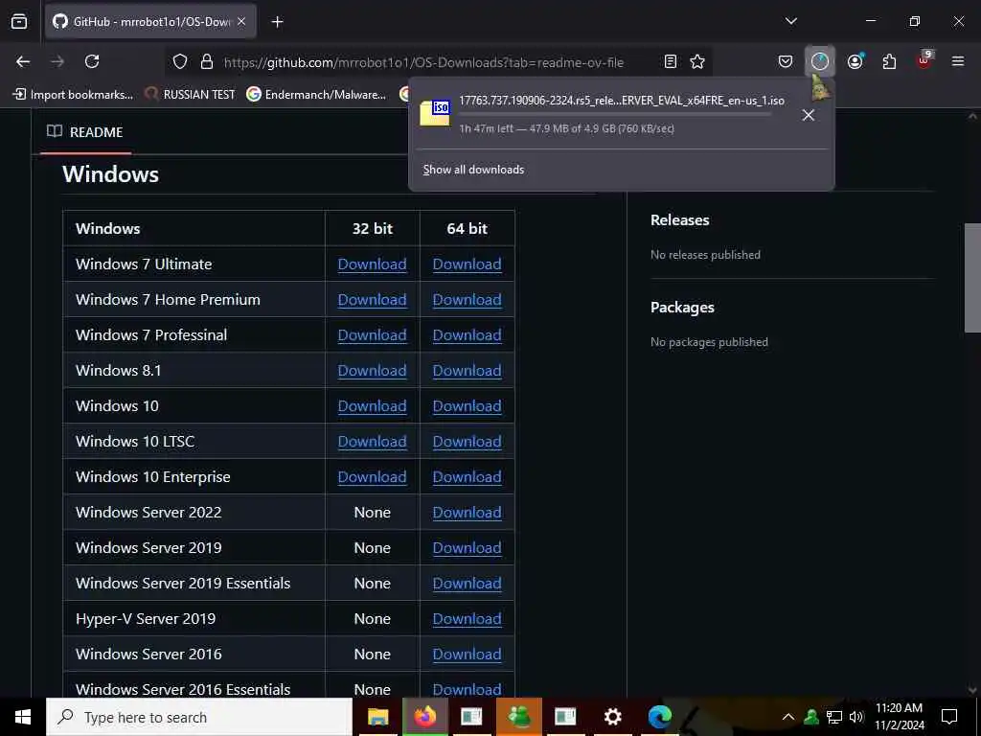Go back to the previous page
Viewport: 981px width, 736px height.
coord(23,61)
